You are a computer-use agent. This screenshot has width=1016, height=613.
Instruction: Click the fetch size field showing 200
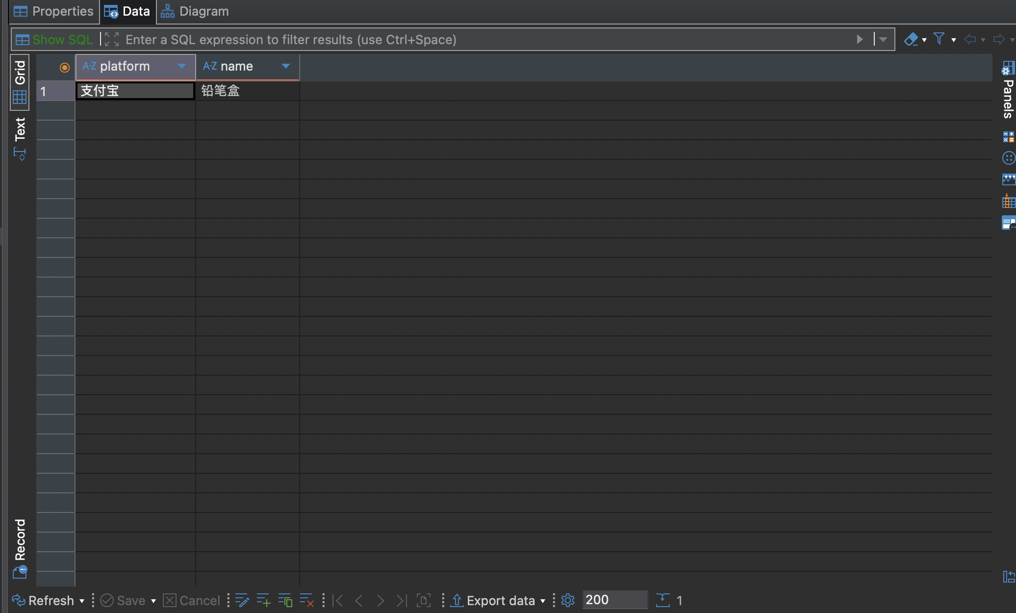click(615, 600)
